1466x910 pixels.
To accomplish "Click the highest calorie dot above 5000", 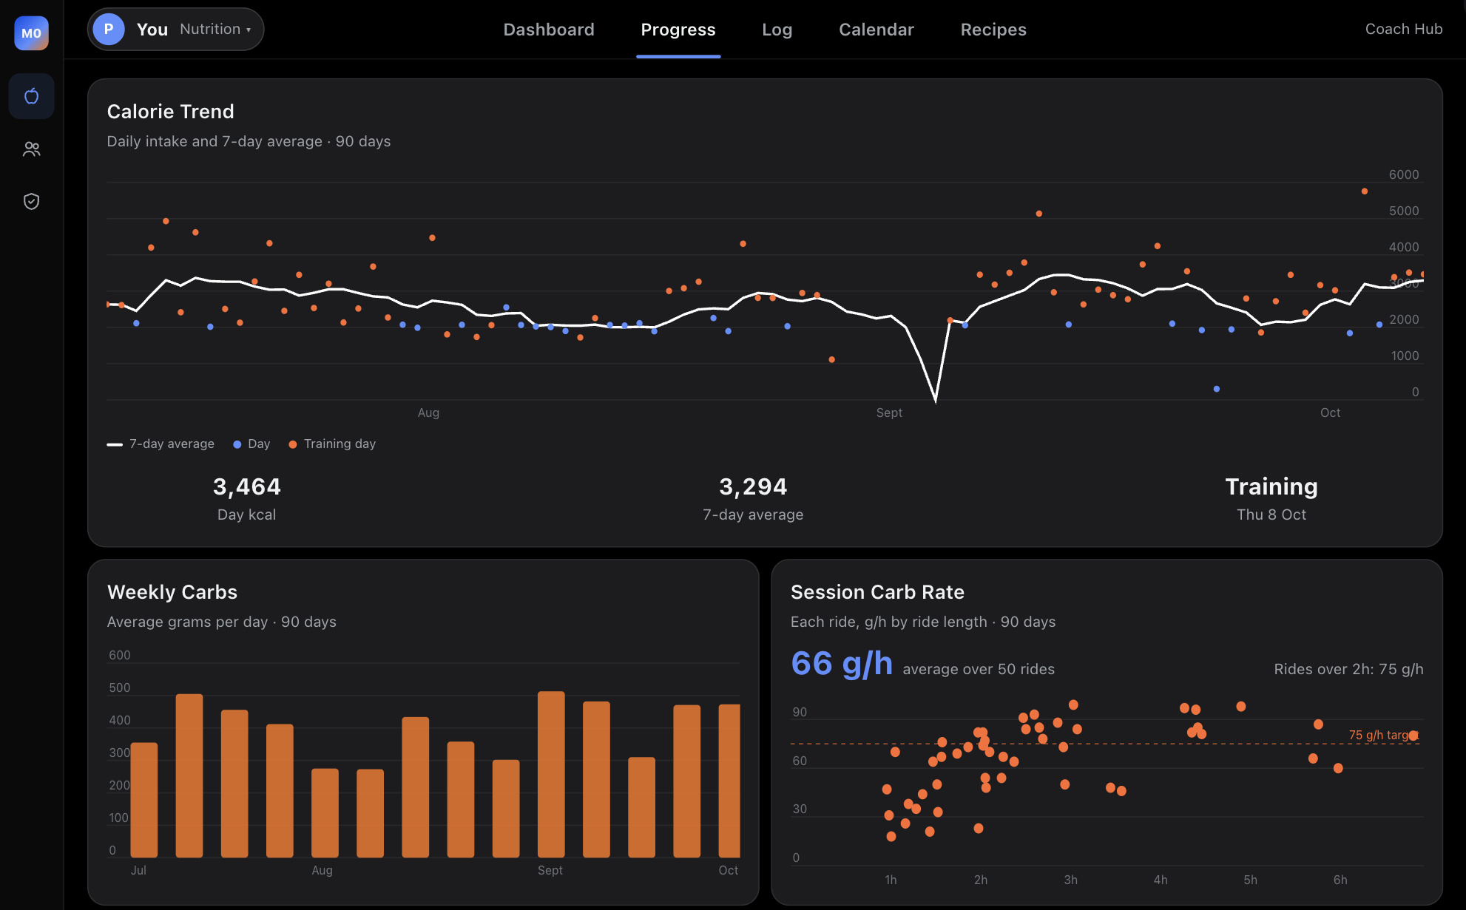I will pyautogui.click(x=1364, y=191).
